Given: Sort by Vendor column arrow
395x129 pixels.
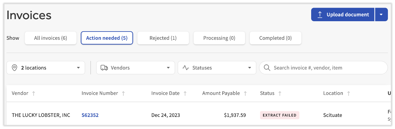Looking at the screenshot, I should 34,93.
